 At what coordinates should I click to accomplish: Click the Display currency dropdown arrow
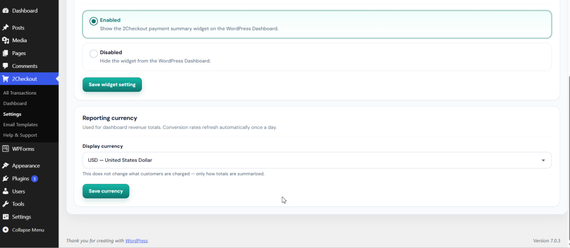(543, 160)
